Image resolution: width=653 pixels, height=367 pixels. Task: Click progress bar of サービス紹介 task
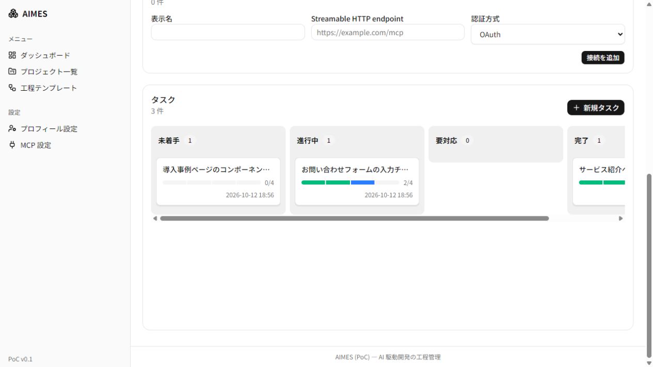(x=602, y=182)
